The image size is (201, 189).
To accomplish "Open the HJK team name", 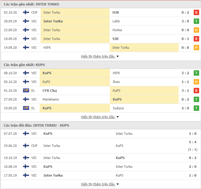I will (116, 12).
